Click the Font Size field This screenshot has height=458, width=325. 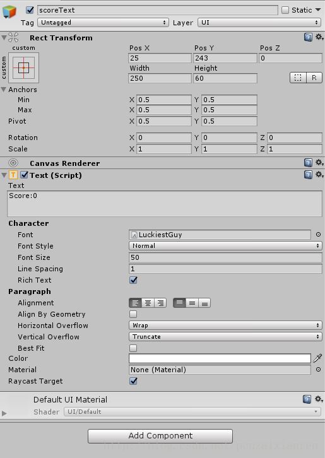tap(225, 257)
